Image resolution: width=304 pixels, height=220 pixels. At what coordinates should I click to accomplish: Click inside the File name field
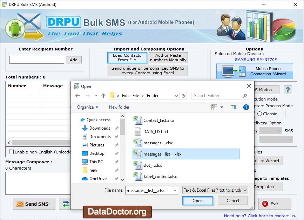(149, 190)
